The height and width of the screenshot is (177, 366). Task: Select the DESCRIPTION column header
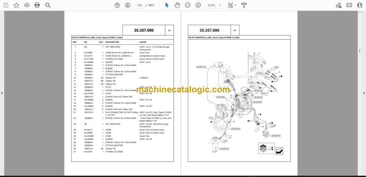[x=112, y=42]
